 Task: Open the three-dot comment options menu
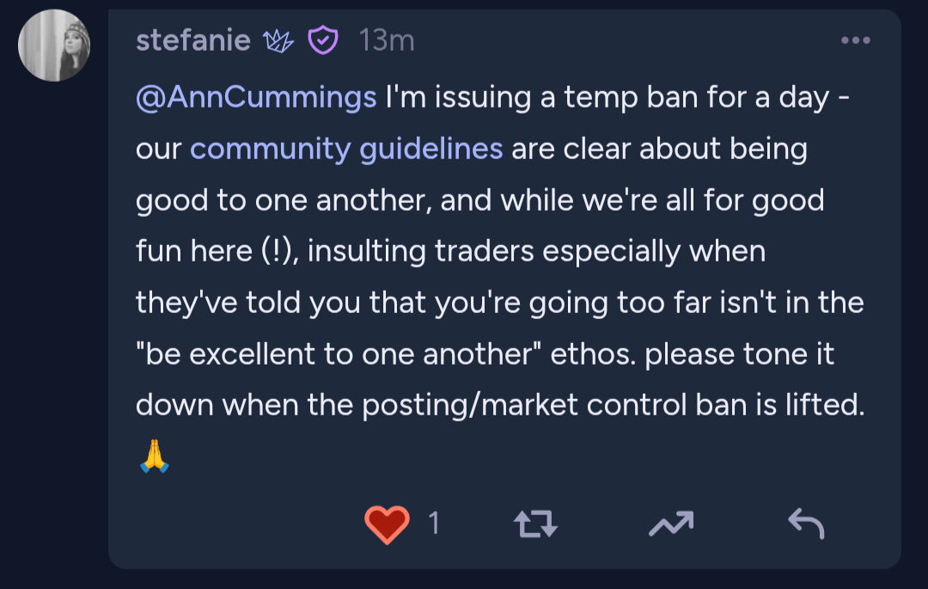(856, 40)
